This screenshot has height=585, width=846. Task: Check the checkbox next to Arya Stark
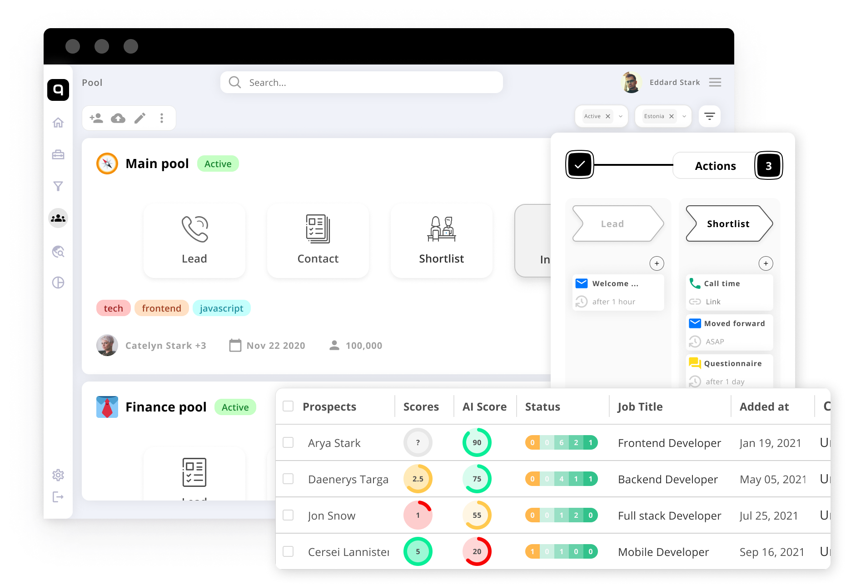[x=289, y=442]
